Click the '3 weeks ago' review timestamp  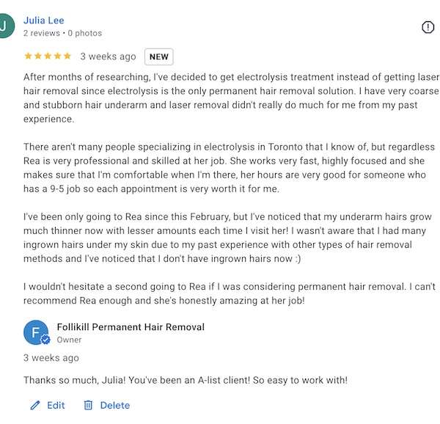point(108,56)
